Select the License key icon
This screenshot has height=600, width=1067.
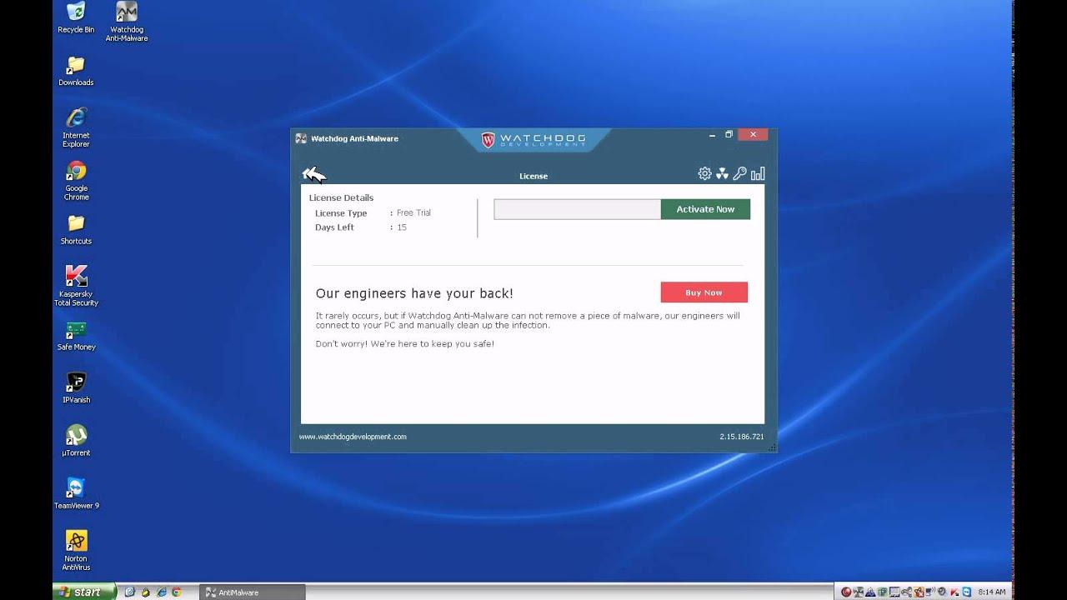(x=739, y=173)
